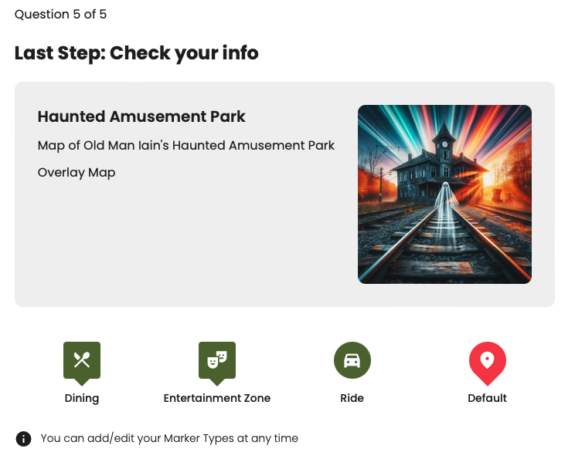This screenshot has height=469, width=575.
Task: Select the Entertainment Zone theater masks icon
Action: tap(217, 360)
